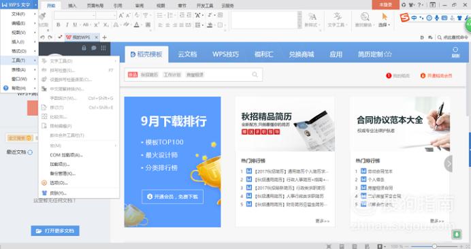Select 备份管理(K)... menu entry
This screenshot has height=249, width=471.
click(x=79, y=173)
